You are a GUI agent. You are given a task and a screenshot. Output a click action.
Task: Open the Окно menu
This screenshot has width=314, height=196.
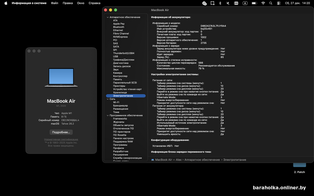coord(80,3)
